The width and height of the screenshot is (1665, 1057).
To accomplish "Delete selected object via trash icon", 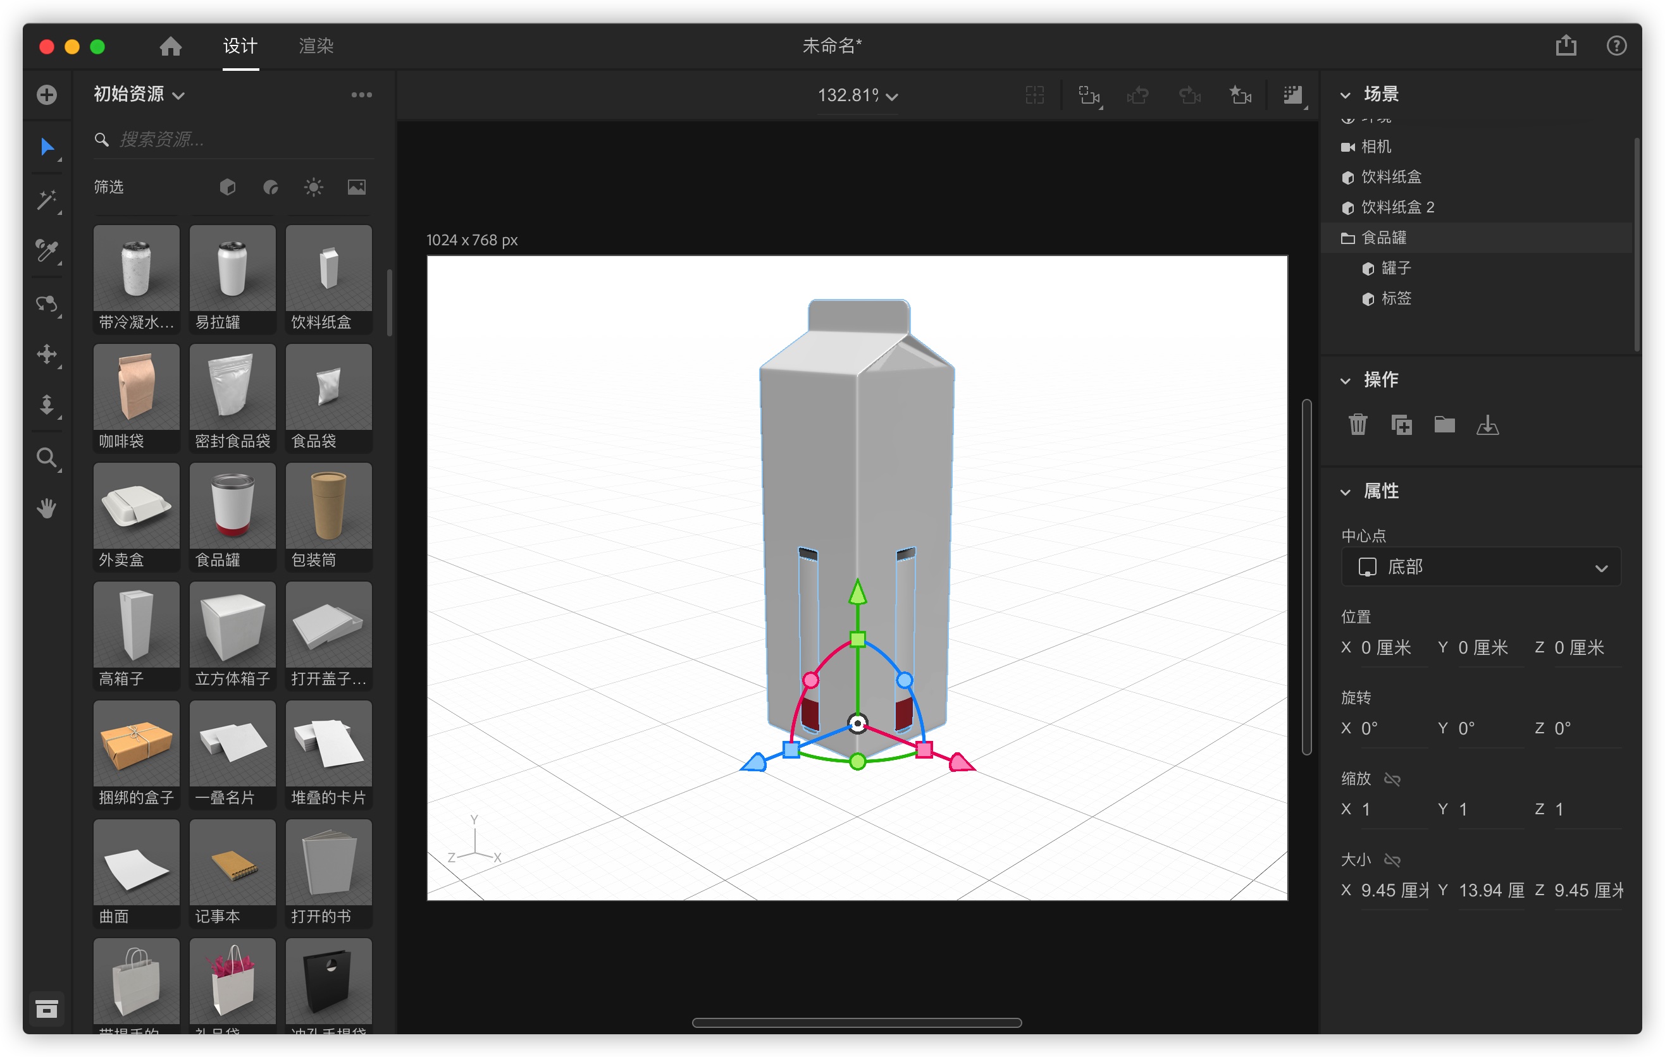I will 1358,425.
